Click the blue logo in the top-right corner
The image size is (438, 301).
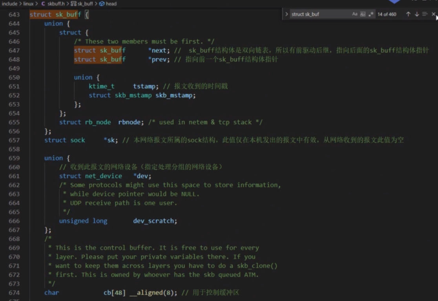pos(394,2)
